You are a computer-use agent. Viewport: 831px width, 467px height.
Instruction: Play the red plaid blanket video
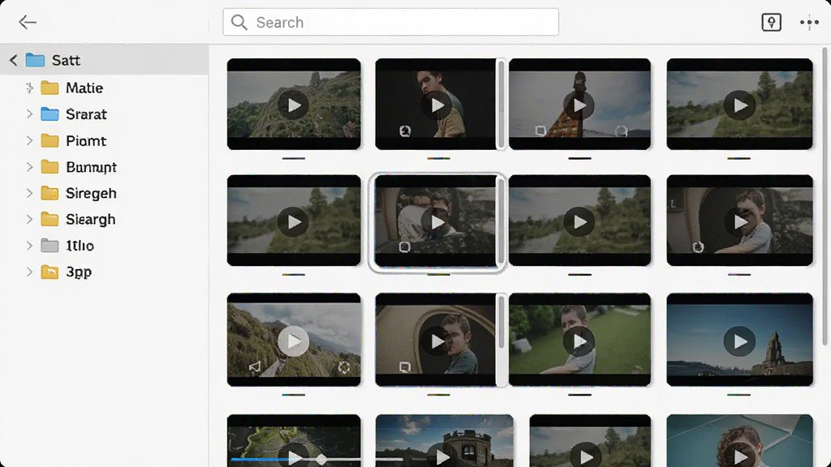(579, 105)
